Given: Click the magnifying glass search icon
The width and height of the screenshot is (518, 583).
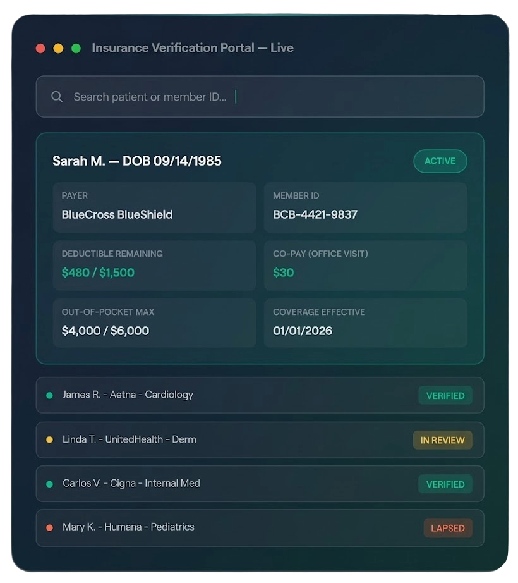Looking at the screenshot, I should (57, 97).
